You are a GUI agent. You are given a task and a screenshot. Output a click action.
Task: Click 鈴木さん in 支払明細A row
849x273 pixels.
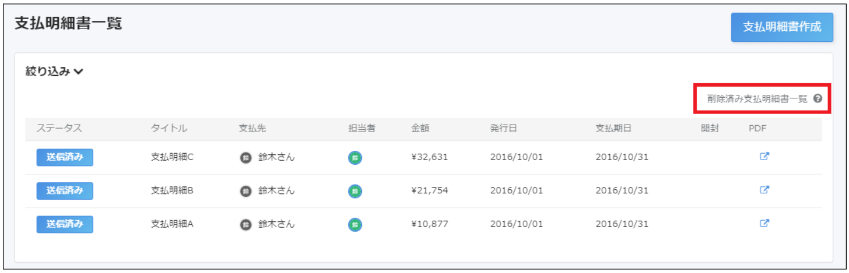tap(276, 224)
